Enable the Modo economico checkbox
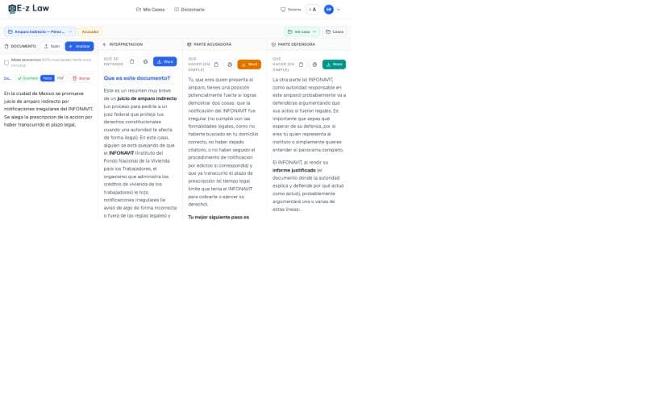The height and width of the screenshot is (403, 645). [x=6, y=63]
